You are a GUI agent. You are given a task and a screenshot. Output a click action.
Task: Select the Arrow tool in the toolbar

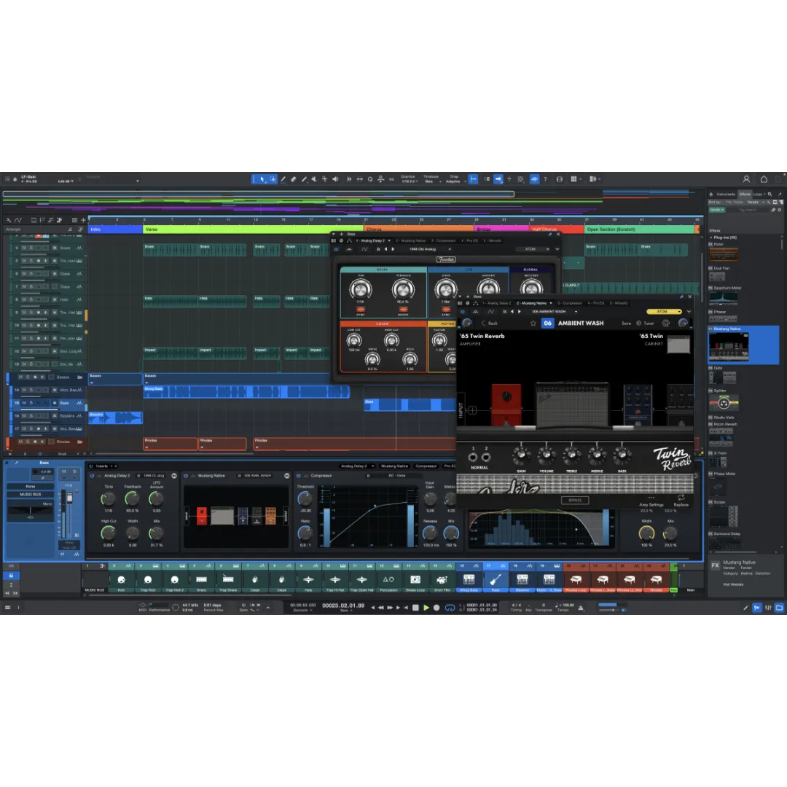click(x=263, y=179)
